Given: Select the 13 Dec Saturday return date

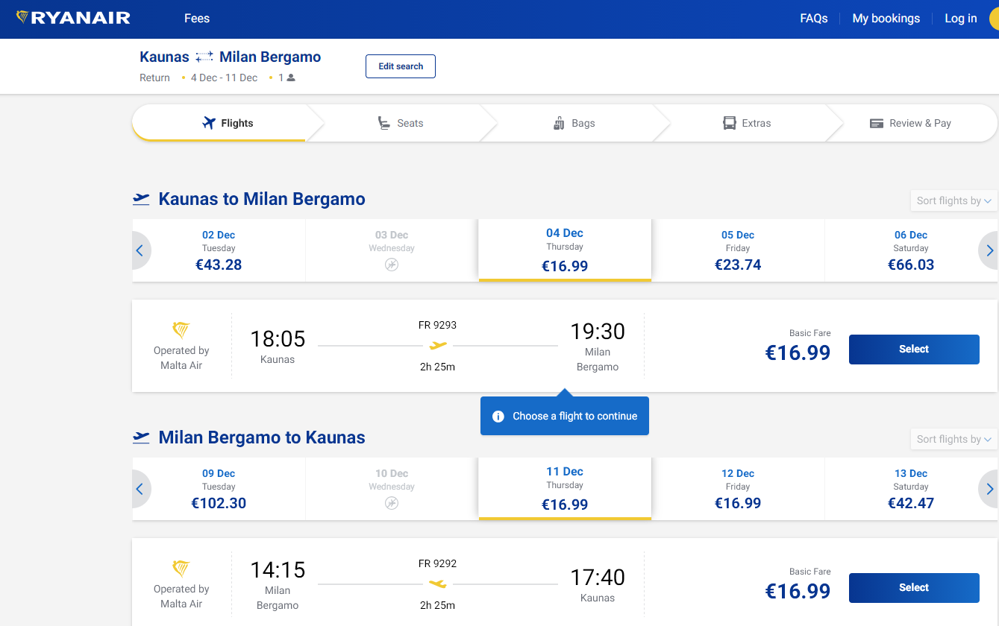Looking at the screenshot, I should 911,489.
